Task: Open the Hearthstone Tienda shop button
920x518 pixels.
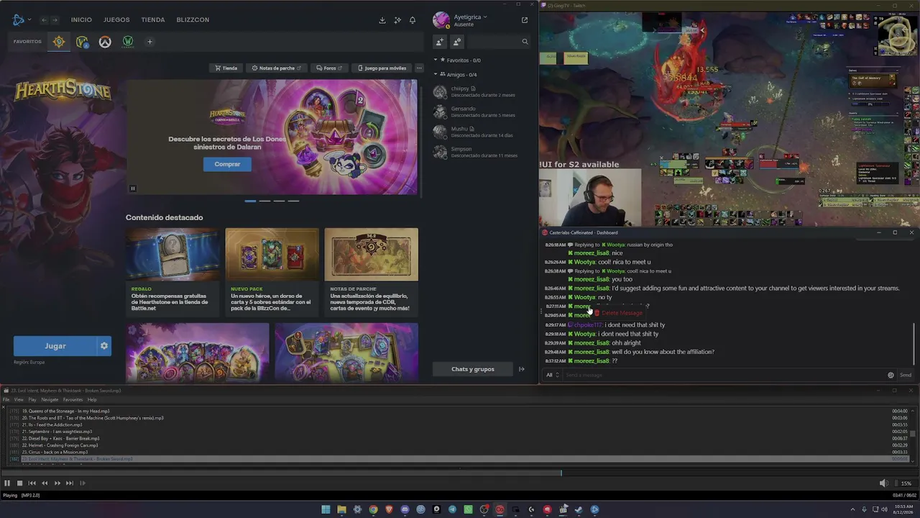Action: (226, 68)
